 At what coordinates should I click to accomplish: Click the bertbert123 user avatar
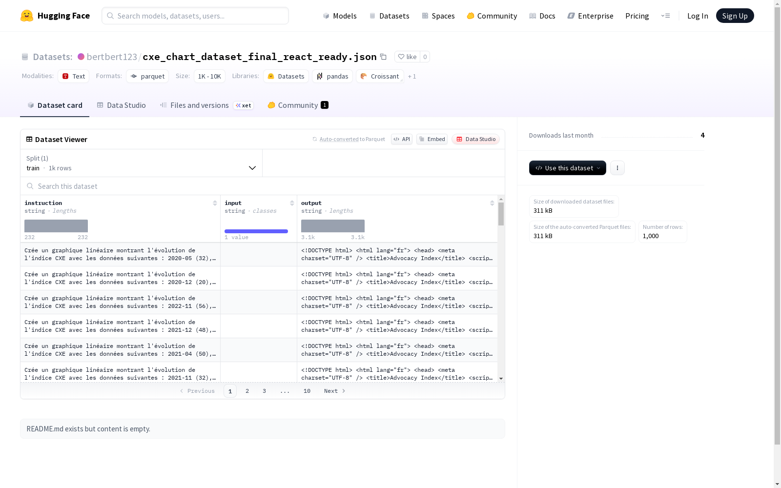[x=81, y=57]
